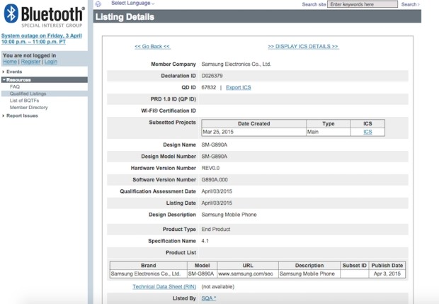Click DISPLAY ICS DETAILS link

click(x=303, y=47)
